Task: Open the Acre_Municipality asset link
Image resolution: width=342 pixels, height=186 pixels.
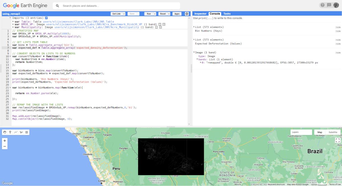Action: 97,27
